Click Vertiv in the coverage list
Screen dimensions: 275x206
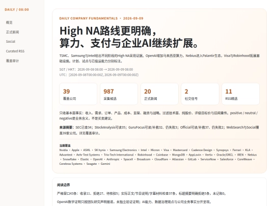[x=209, y=155]
